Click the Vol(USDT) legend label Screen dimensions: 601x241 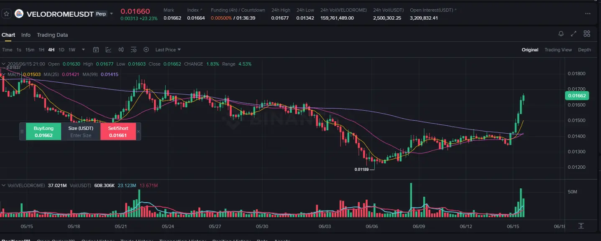click(x=81, y=185)
